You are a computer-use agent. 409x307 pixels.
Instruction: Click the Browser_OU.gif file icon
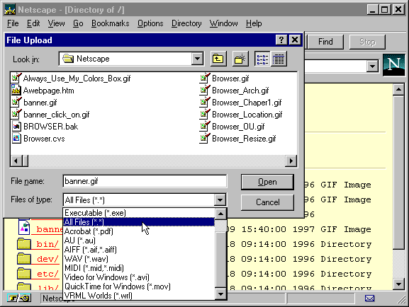[205, 127]
